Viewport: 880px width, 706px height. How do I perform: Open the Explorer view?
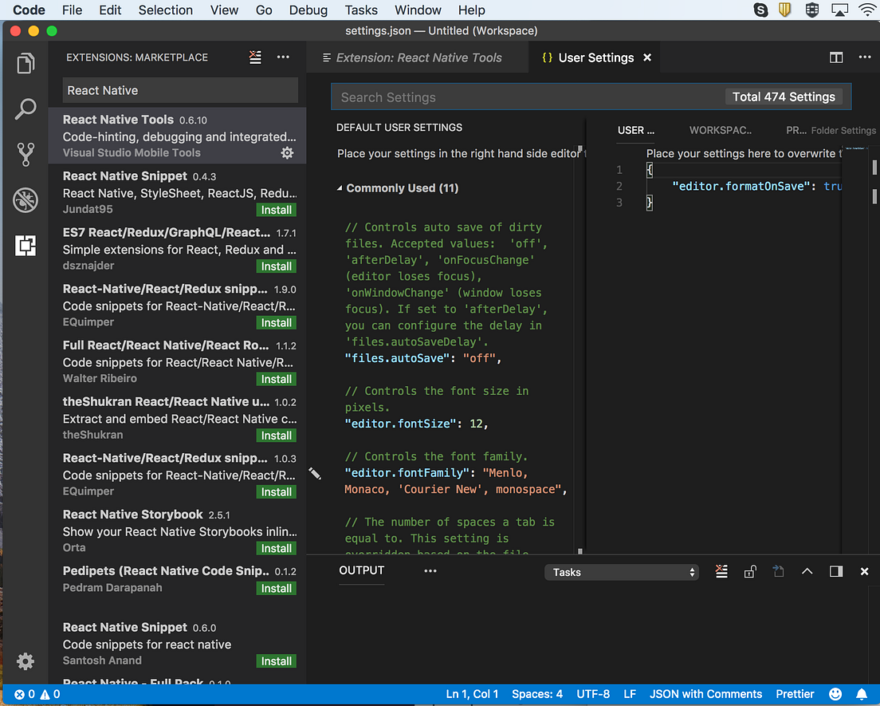tap(25, 62)
